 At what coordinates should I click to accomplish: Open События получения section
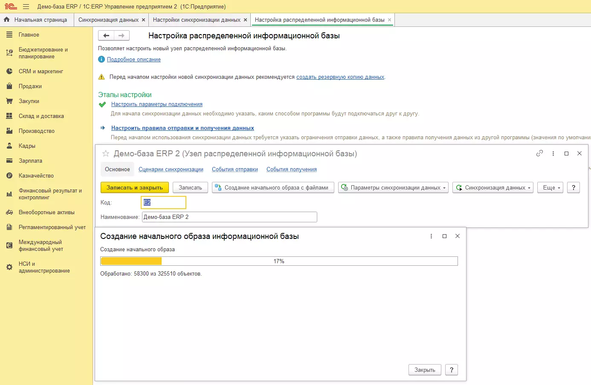[x=292, y=170]
